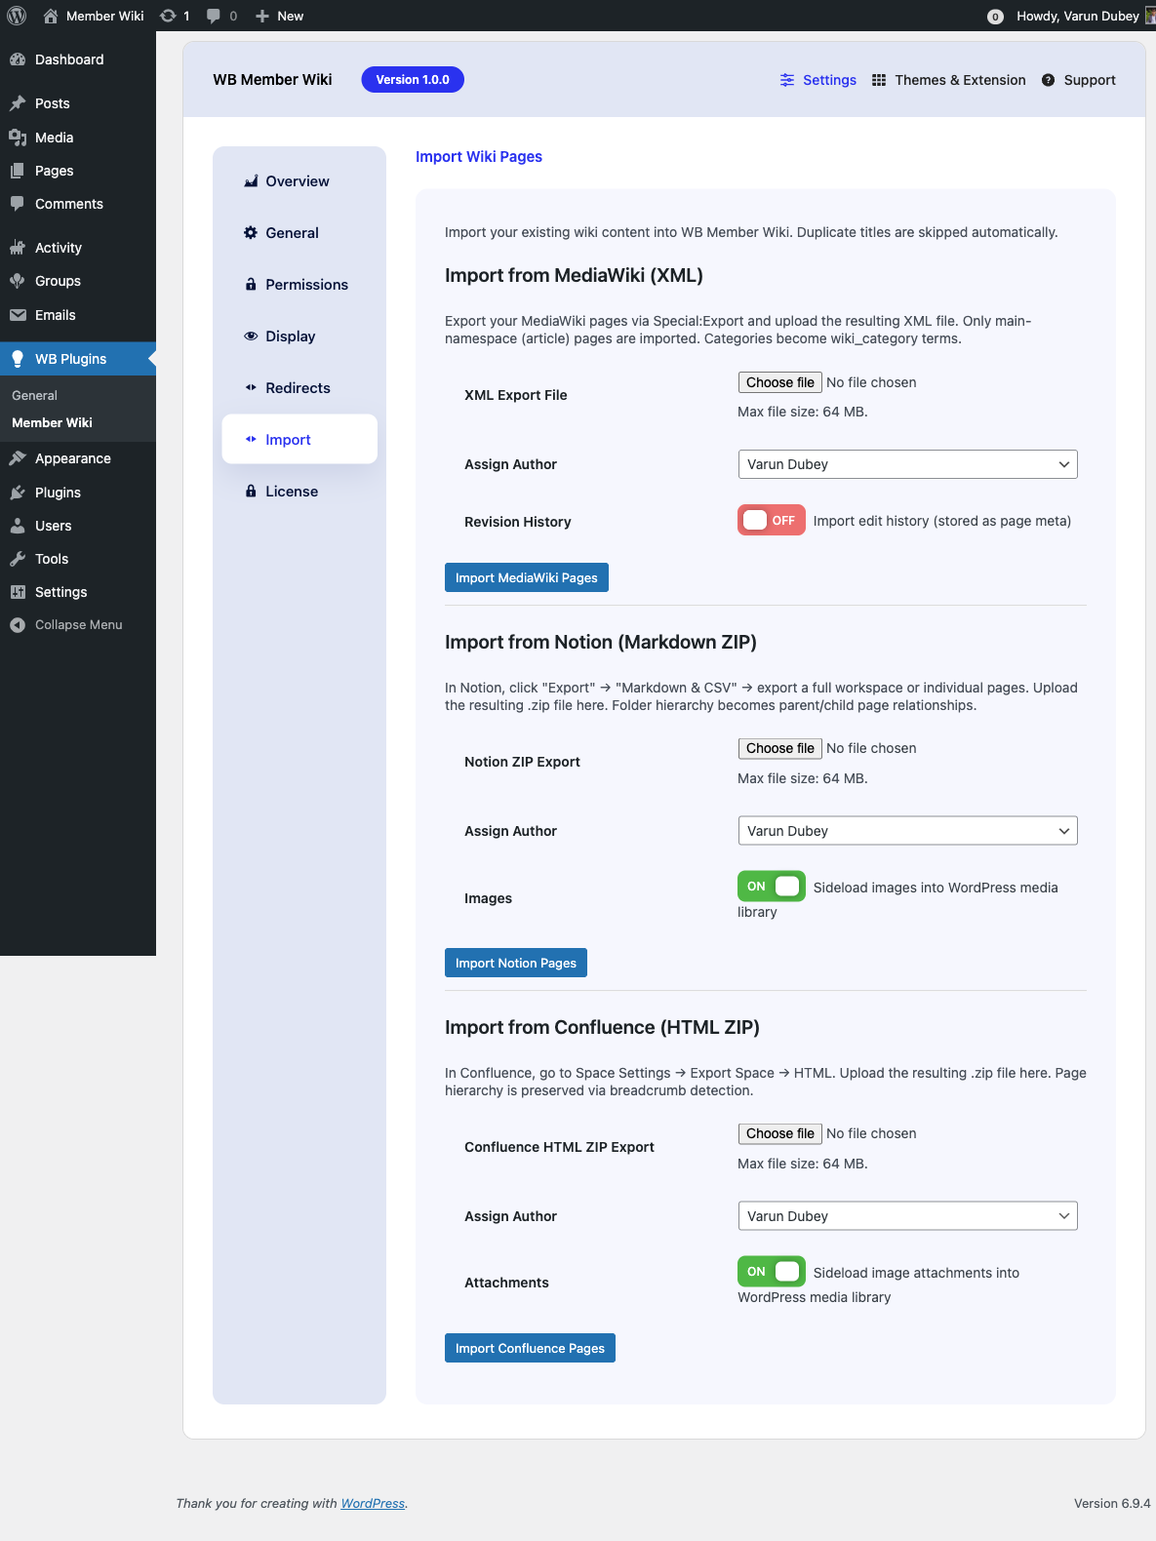Image resolution: width=1156 pixels, height=1541 pixels.
Task: Click the Settings sliders icon in header
Action: [x=787, y=80]
